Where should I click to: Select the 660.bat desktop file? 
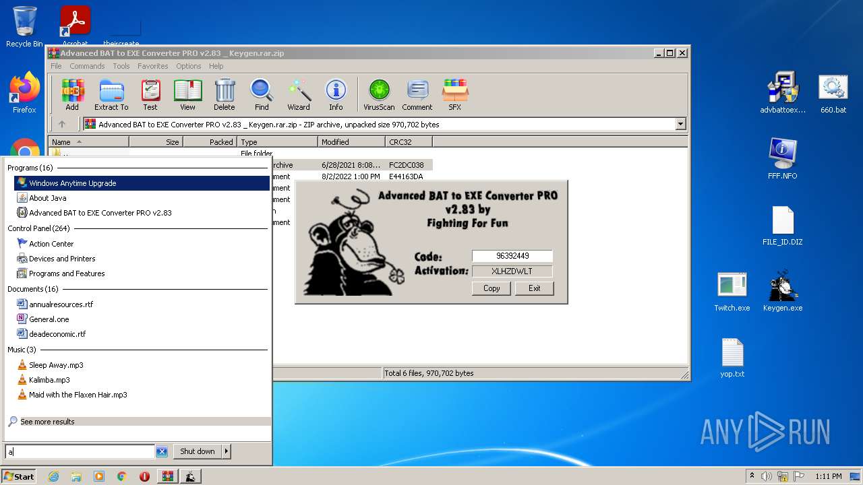pyautogui.click(x=833, y=94)
